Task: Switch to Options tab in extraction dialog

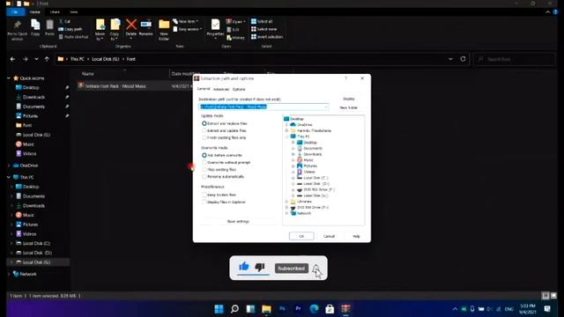Action: click(239, 89)
